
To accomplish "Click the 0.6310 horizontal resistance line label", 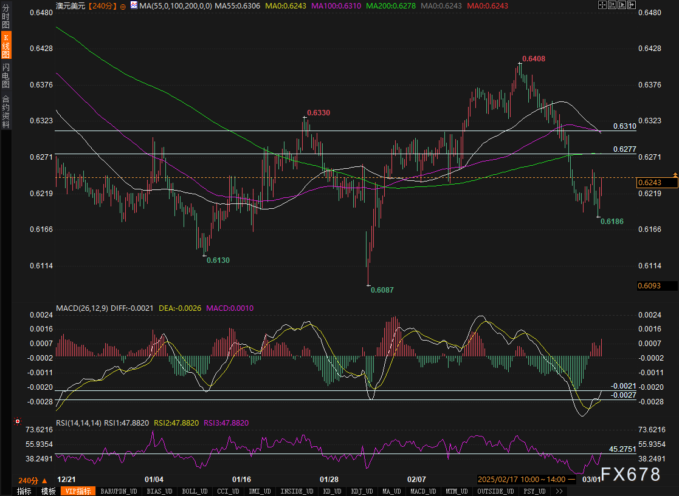I will (624, 126).
